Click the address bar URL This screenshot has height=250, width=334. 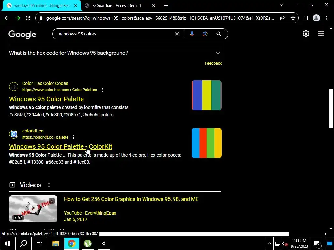(160, 18)
